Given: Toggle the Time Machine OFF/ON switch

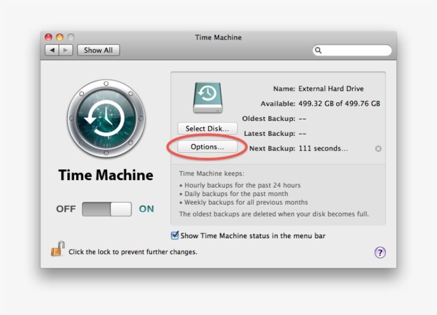Looking at the screenshot, I should click(x=107, y=209).
